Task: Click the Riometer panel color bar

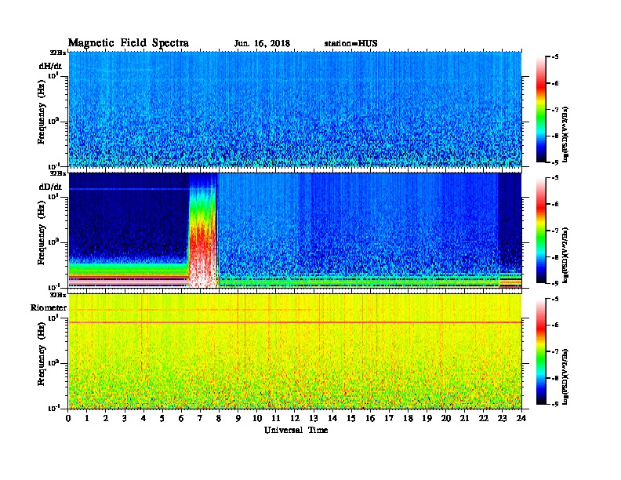Action: tap(541, 351)
